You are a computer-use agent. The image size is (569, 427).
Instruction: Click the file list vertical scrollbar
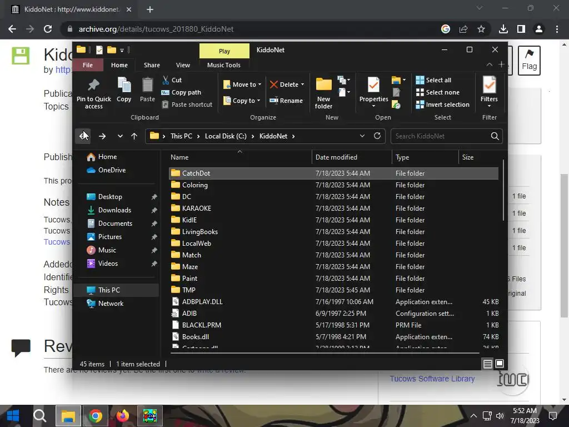click(503, 190)
